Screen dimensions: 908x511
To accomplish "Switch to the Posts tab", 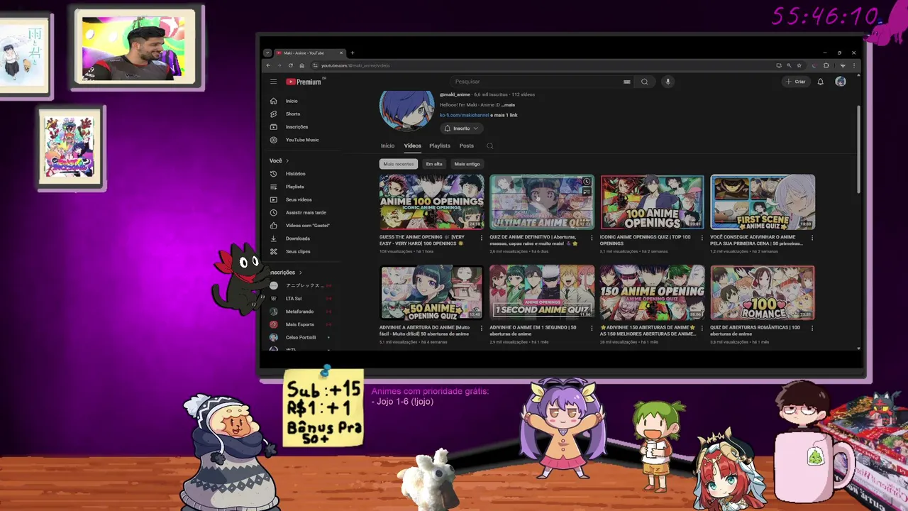I will (x=466, y=145).
